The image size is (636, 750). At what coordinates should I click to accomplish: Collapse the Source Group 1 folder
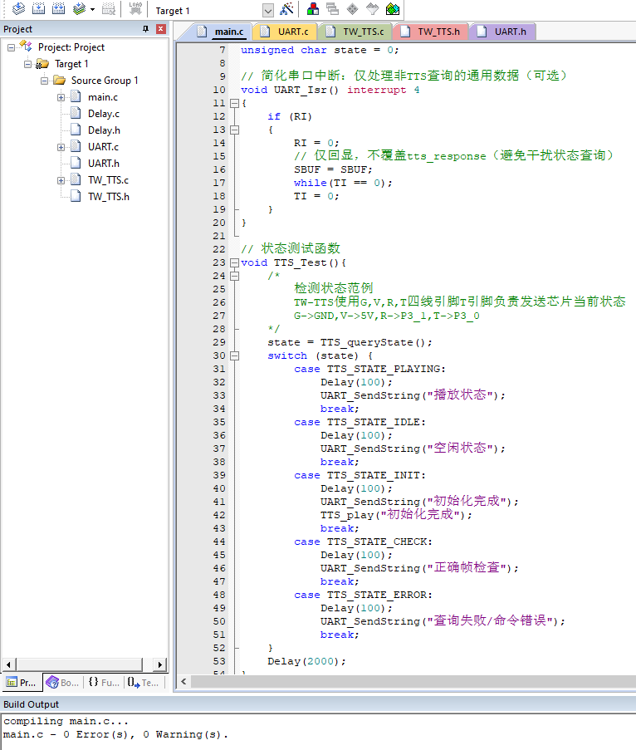pos(45,81)
